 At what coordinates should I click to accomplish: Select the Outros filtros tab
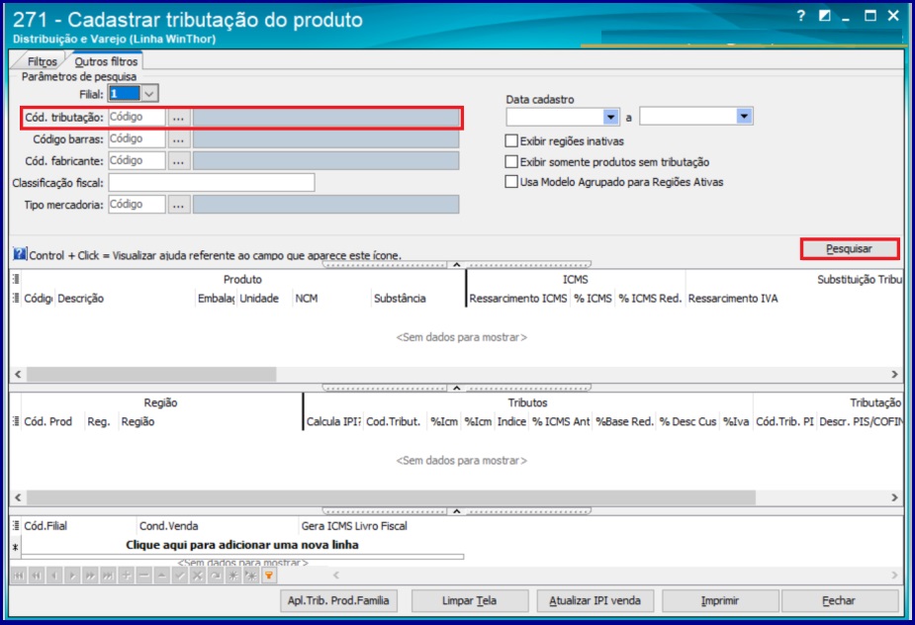pyautogui.click(x=106, y=61)
